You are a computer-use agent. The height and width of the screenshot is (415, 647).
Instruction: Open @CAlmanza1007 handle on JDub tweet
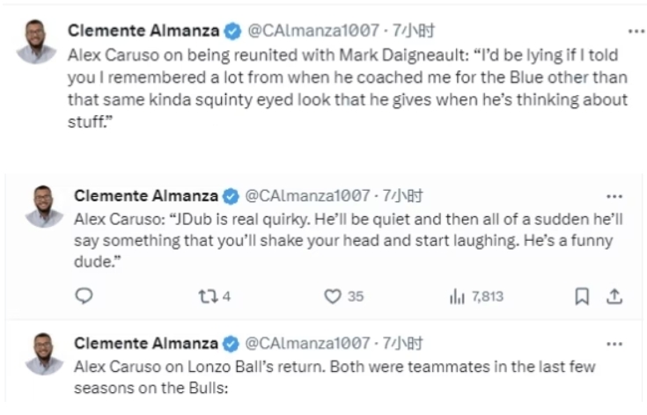[x=307, y=195]
